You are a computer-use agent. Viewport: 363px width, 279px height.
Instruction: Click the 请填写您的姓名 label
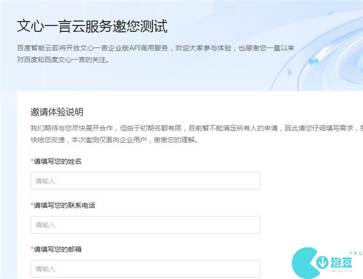click(x=57, y=162)
